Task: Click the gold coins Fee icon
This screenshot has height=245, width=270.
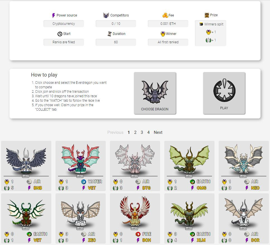Action: 165,15
